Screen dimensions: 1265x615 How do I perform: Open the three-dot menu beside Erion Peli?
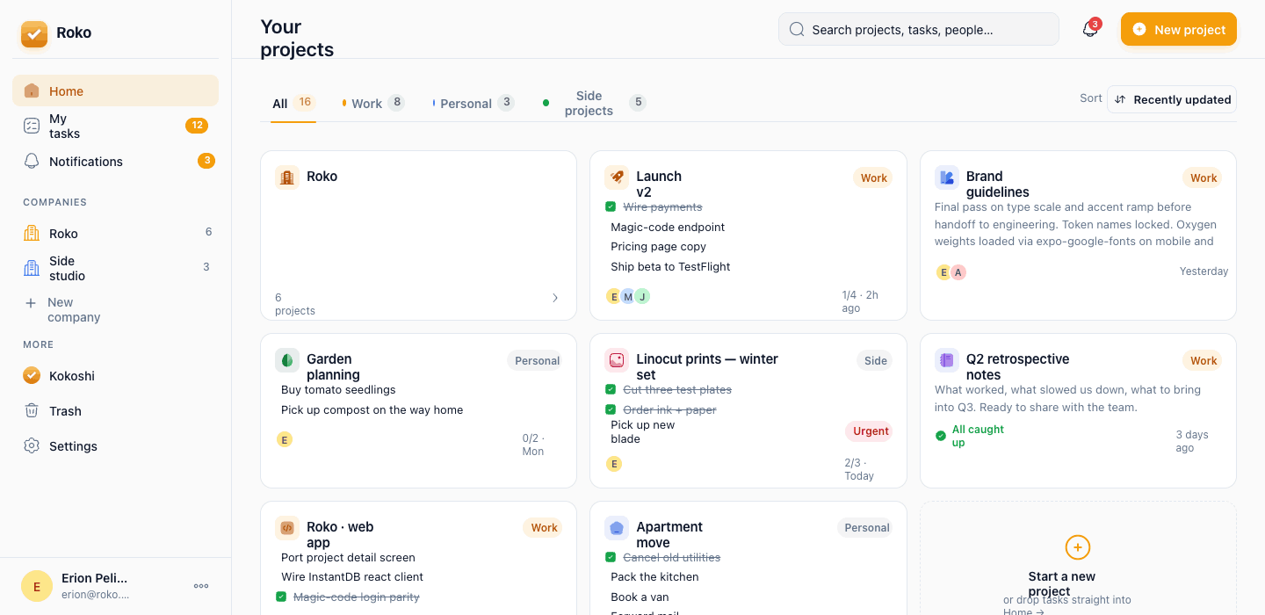[201, 586]
